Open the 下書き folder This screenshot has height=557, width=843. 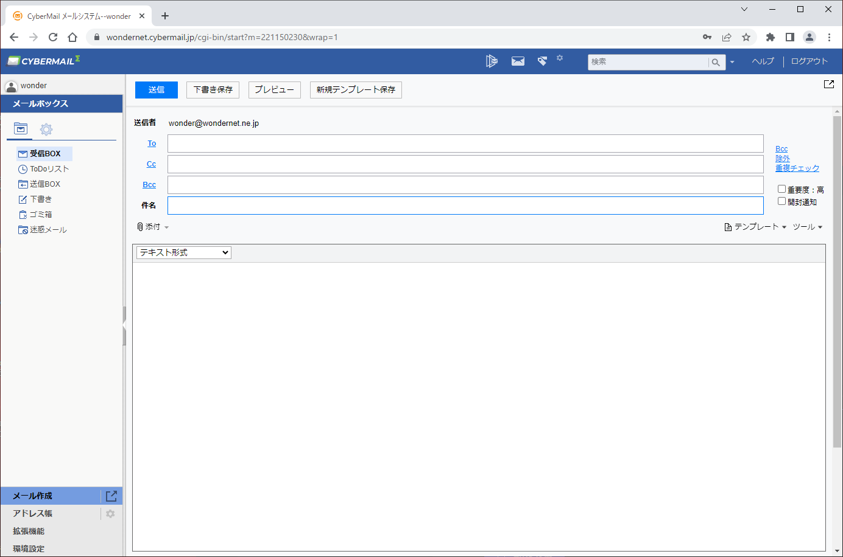(x=35, y=199)
